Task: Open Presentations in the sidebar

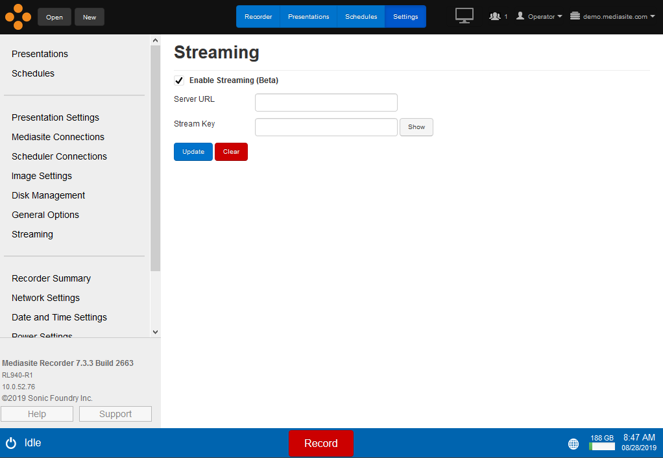Action: coord(40,54)
